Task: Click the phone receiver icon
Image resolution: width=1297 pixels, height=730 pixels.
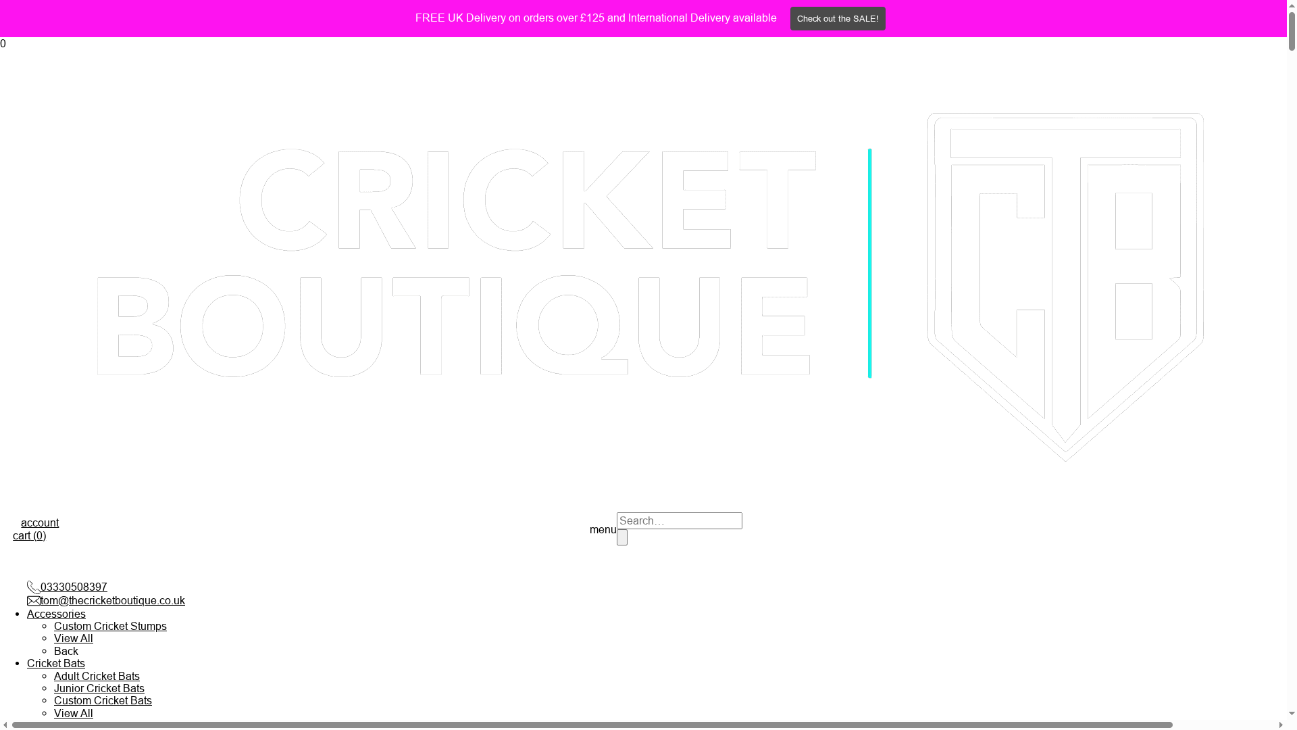Action: pyautogui.click(x=33, y=587)
